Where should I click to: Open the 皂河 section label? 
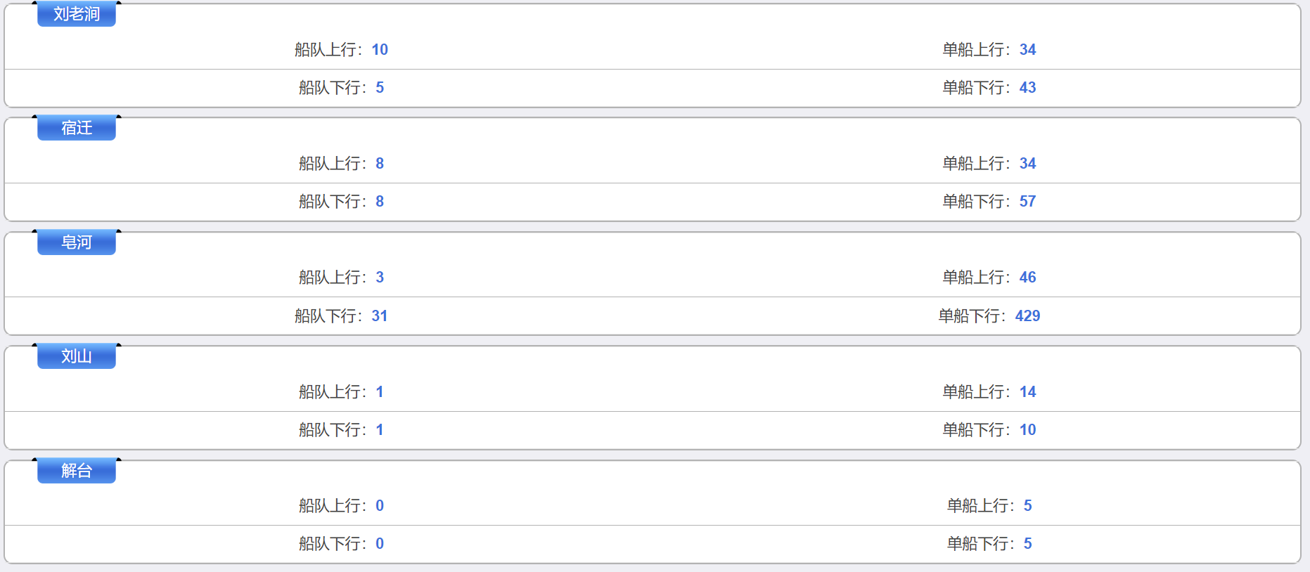77,242
